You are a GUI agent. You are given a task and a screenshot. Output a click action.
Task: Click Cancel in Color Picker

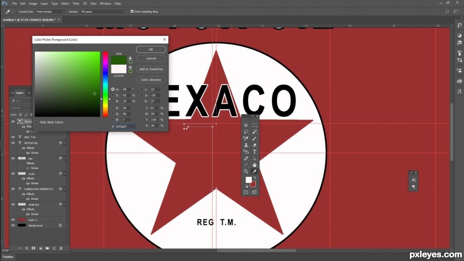pyautogui.click(x=151, y=58)
